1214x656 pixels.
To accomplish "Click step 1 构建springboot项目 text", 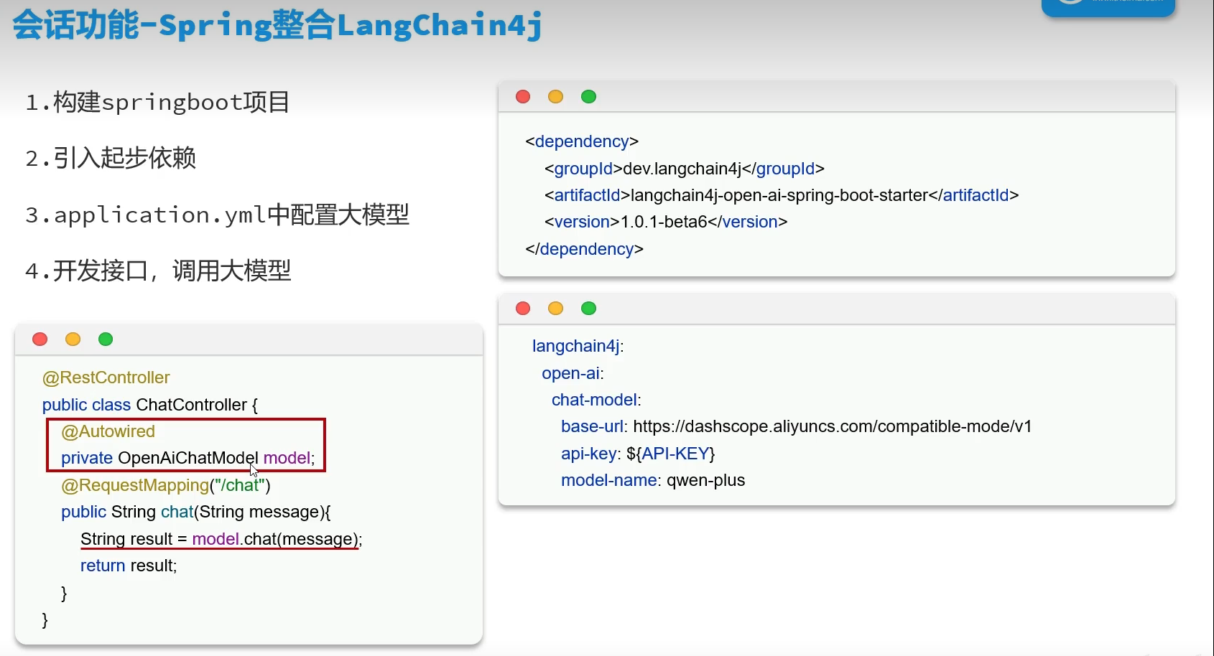I will [158, 101].
